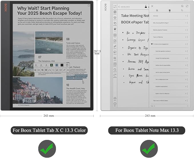Image resolution: width=194 pixels, height=158 pixels.
Task: Open three-dot menu for 'Take notes on BOOX tablets'
Action: coord(187,101)
